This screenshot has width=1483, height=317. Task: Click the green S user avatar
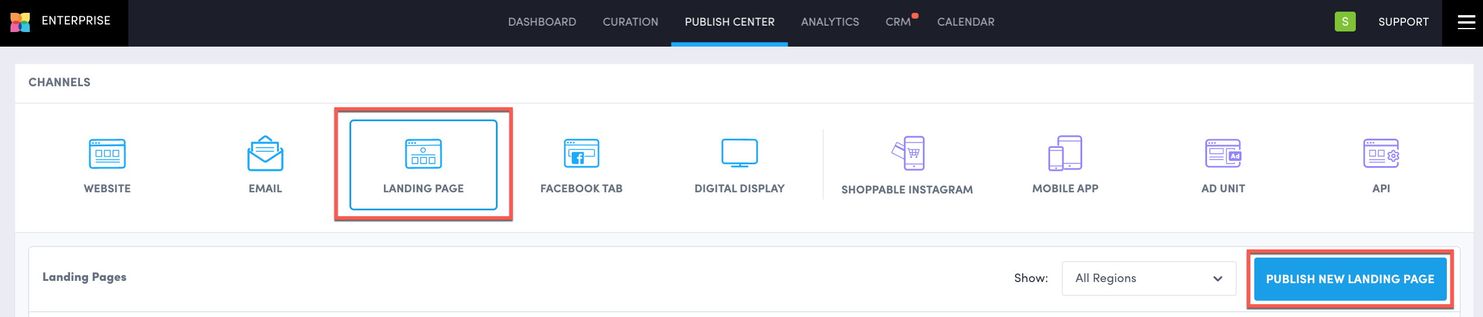(1345, 22)
